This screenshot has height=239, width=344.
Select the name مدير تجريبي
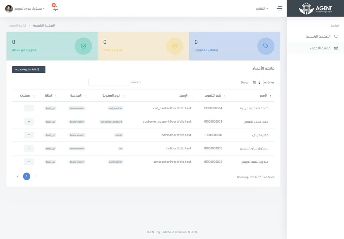(x=260, y=135)
